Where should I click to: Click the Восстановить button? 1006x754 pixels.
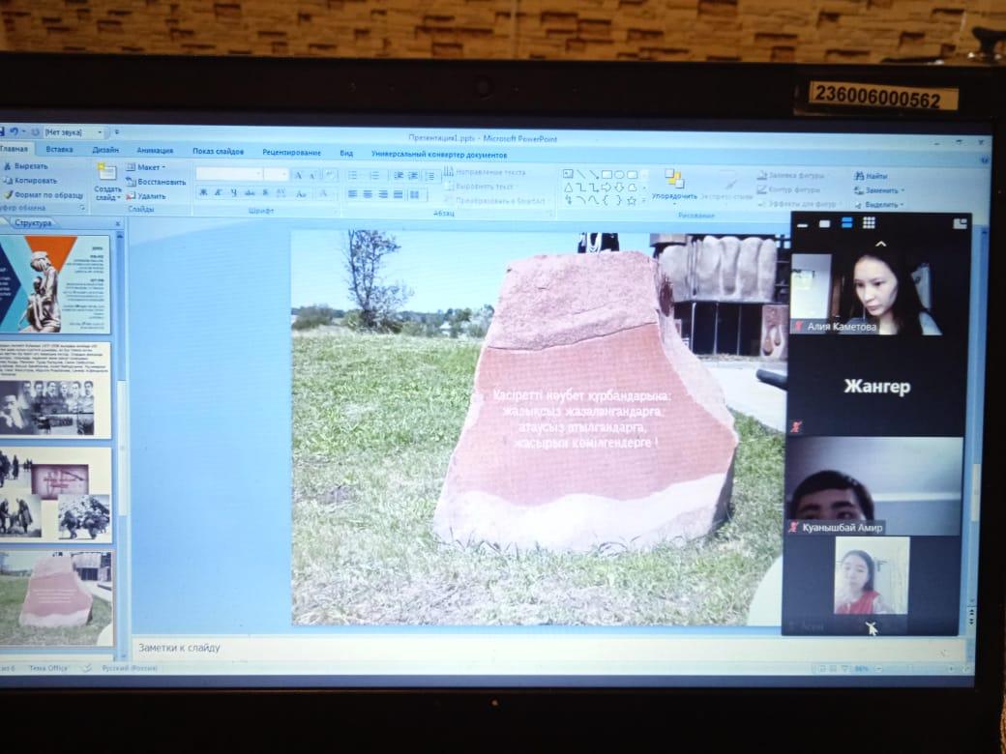coord(160,182)
